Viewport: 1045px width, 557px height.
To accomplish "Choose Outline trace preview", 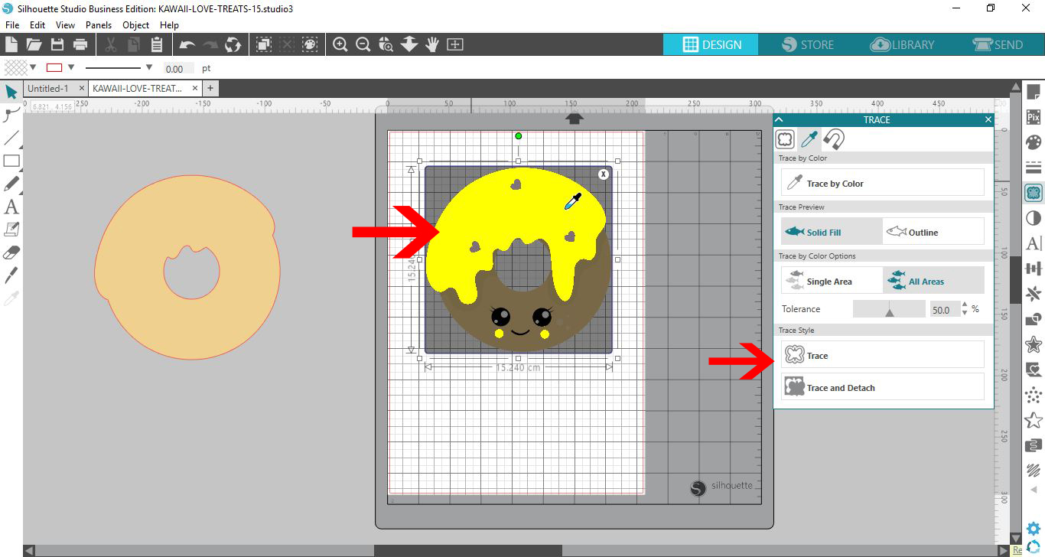I will 933,232.
